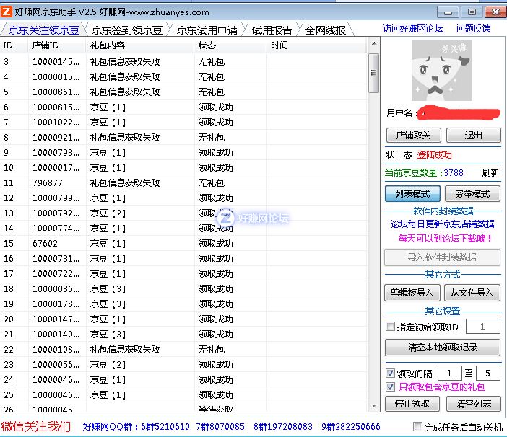Open the 京东签到领京豆 tab
The height and width of the screenshot is (437, 507).
127,30
